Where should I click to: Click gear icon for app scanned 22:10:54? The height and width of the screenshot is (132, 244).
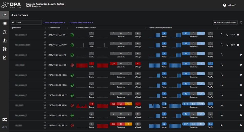[45, 35]
